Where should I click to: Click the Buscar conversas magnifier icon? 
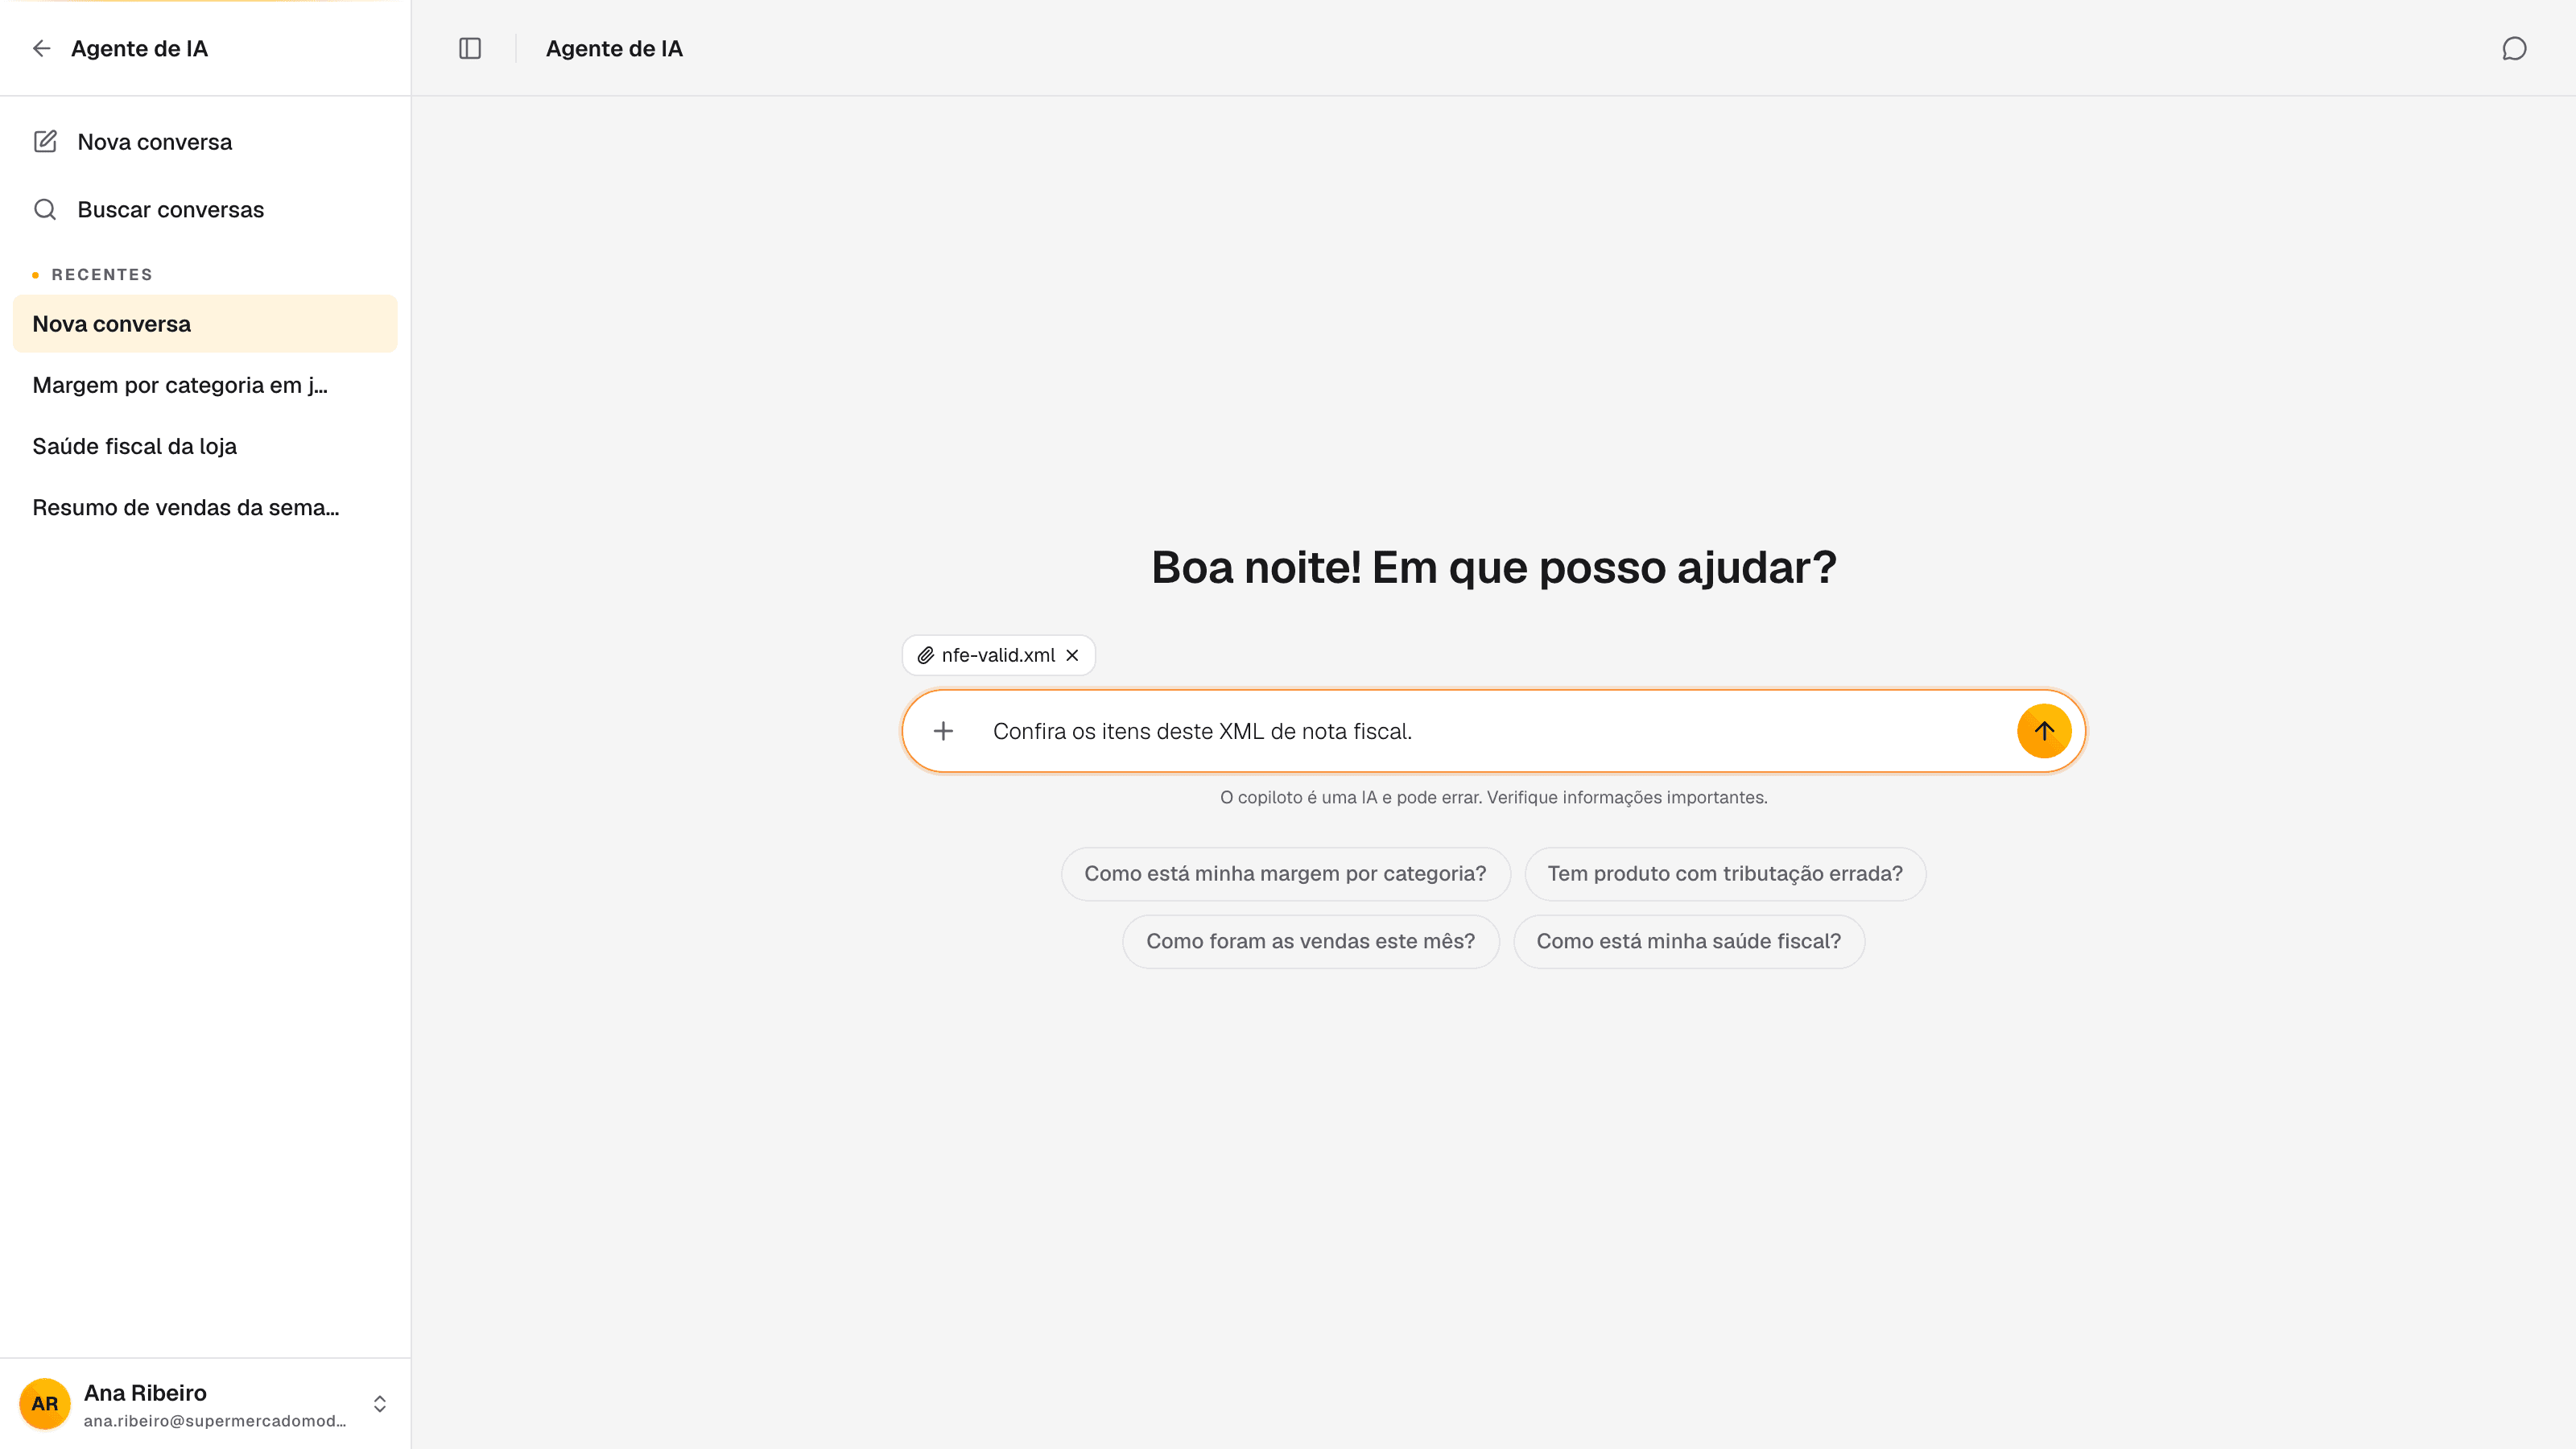click(45, 209)
